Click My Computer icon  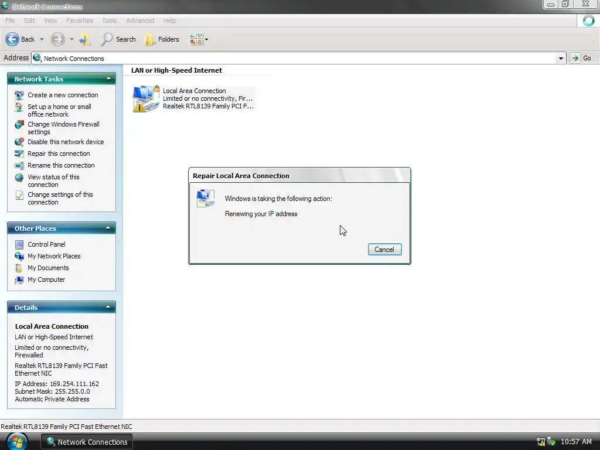pyautogui.click(x=19, y=280)
